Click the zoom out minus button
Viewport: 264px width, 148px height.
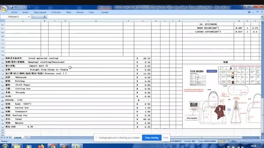point(238,141)
